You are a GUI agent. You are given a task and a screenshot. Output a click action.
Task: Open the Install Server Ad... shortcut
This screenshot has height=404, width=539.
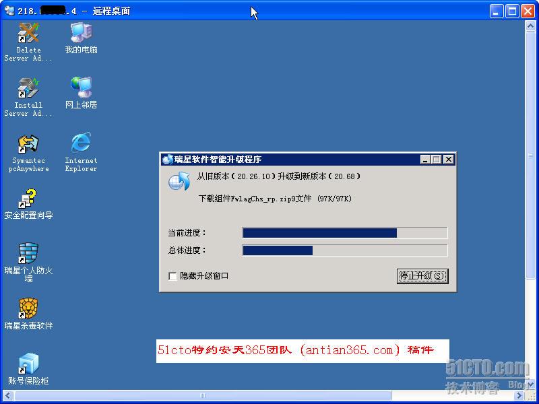click(28, 97)
